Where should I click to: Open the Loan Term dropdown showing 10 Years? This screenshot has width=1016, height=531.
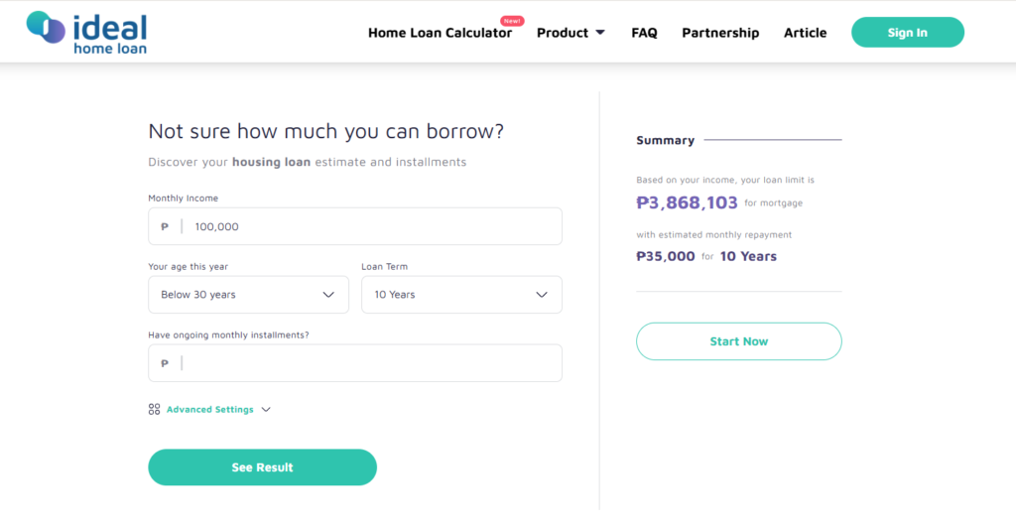[461, 295]
